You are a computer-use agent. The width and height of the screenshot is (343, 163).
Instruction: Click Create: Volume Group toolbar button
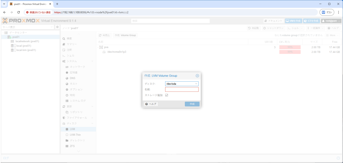pyautogui.click(x=125, y=35)
